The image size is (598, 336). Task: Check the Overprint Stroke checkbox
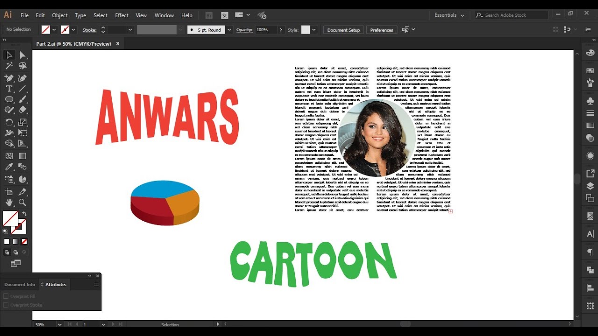pyautogui.click(x=6, y=305)
